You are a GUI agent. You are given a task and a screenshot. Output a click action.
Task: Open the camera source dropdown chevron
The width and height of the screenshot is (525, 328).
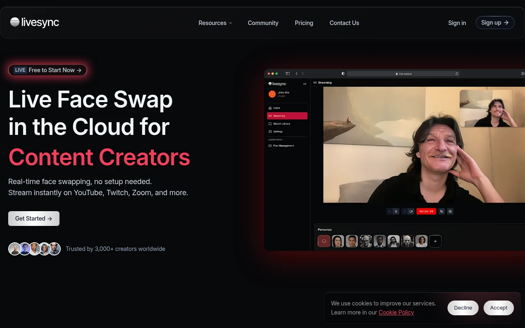405,212
